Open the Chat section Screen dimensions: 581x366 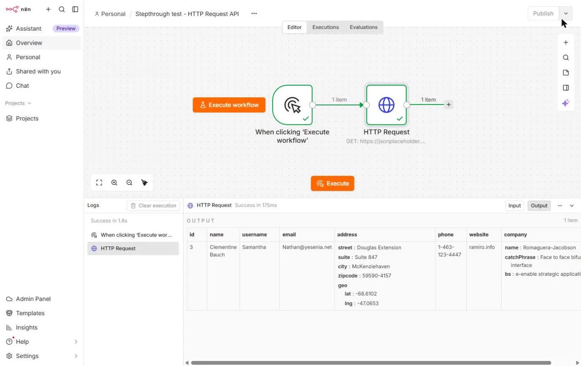pos(42,86)
